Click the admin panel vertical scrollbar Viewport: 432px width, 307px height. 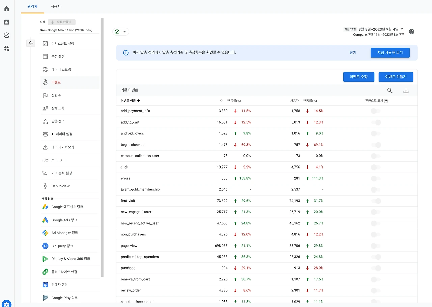102,147
